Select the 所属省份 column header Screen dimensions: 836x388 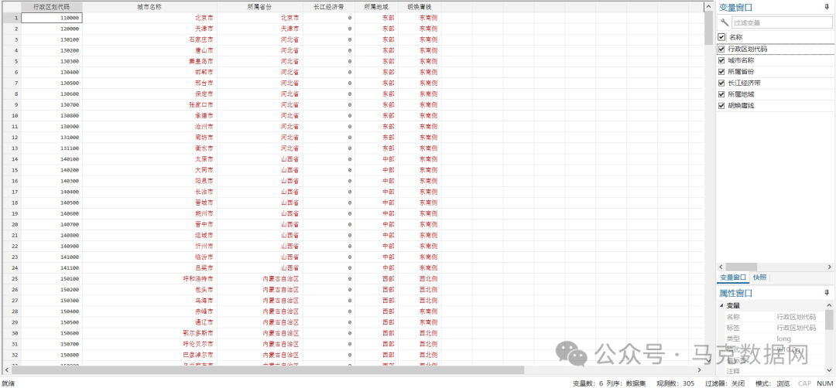(x=259, y=8)
